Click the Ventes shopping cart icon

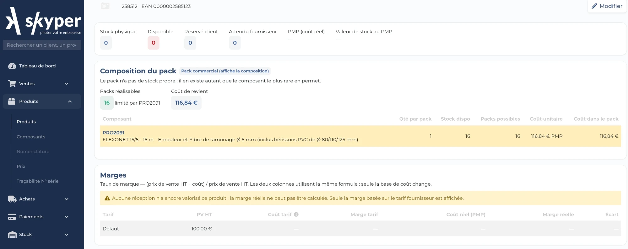click(12, 84)
